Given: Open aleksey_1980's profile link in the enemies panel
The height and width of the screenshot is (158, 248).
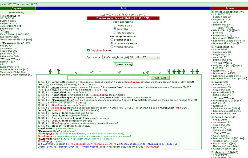Looking at the screenshot, I should (x=223, y=152).
